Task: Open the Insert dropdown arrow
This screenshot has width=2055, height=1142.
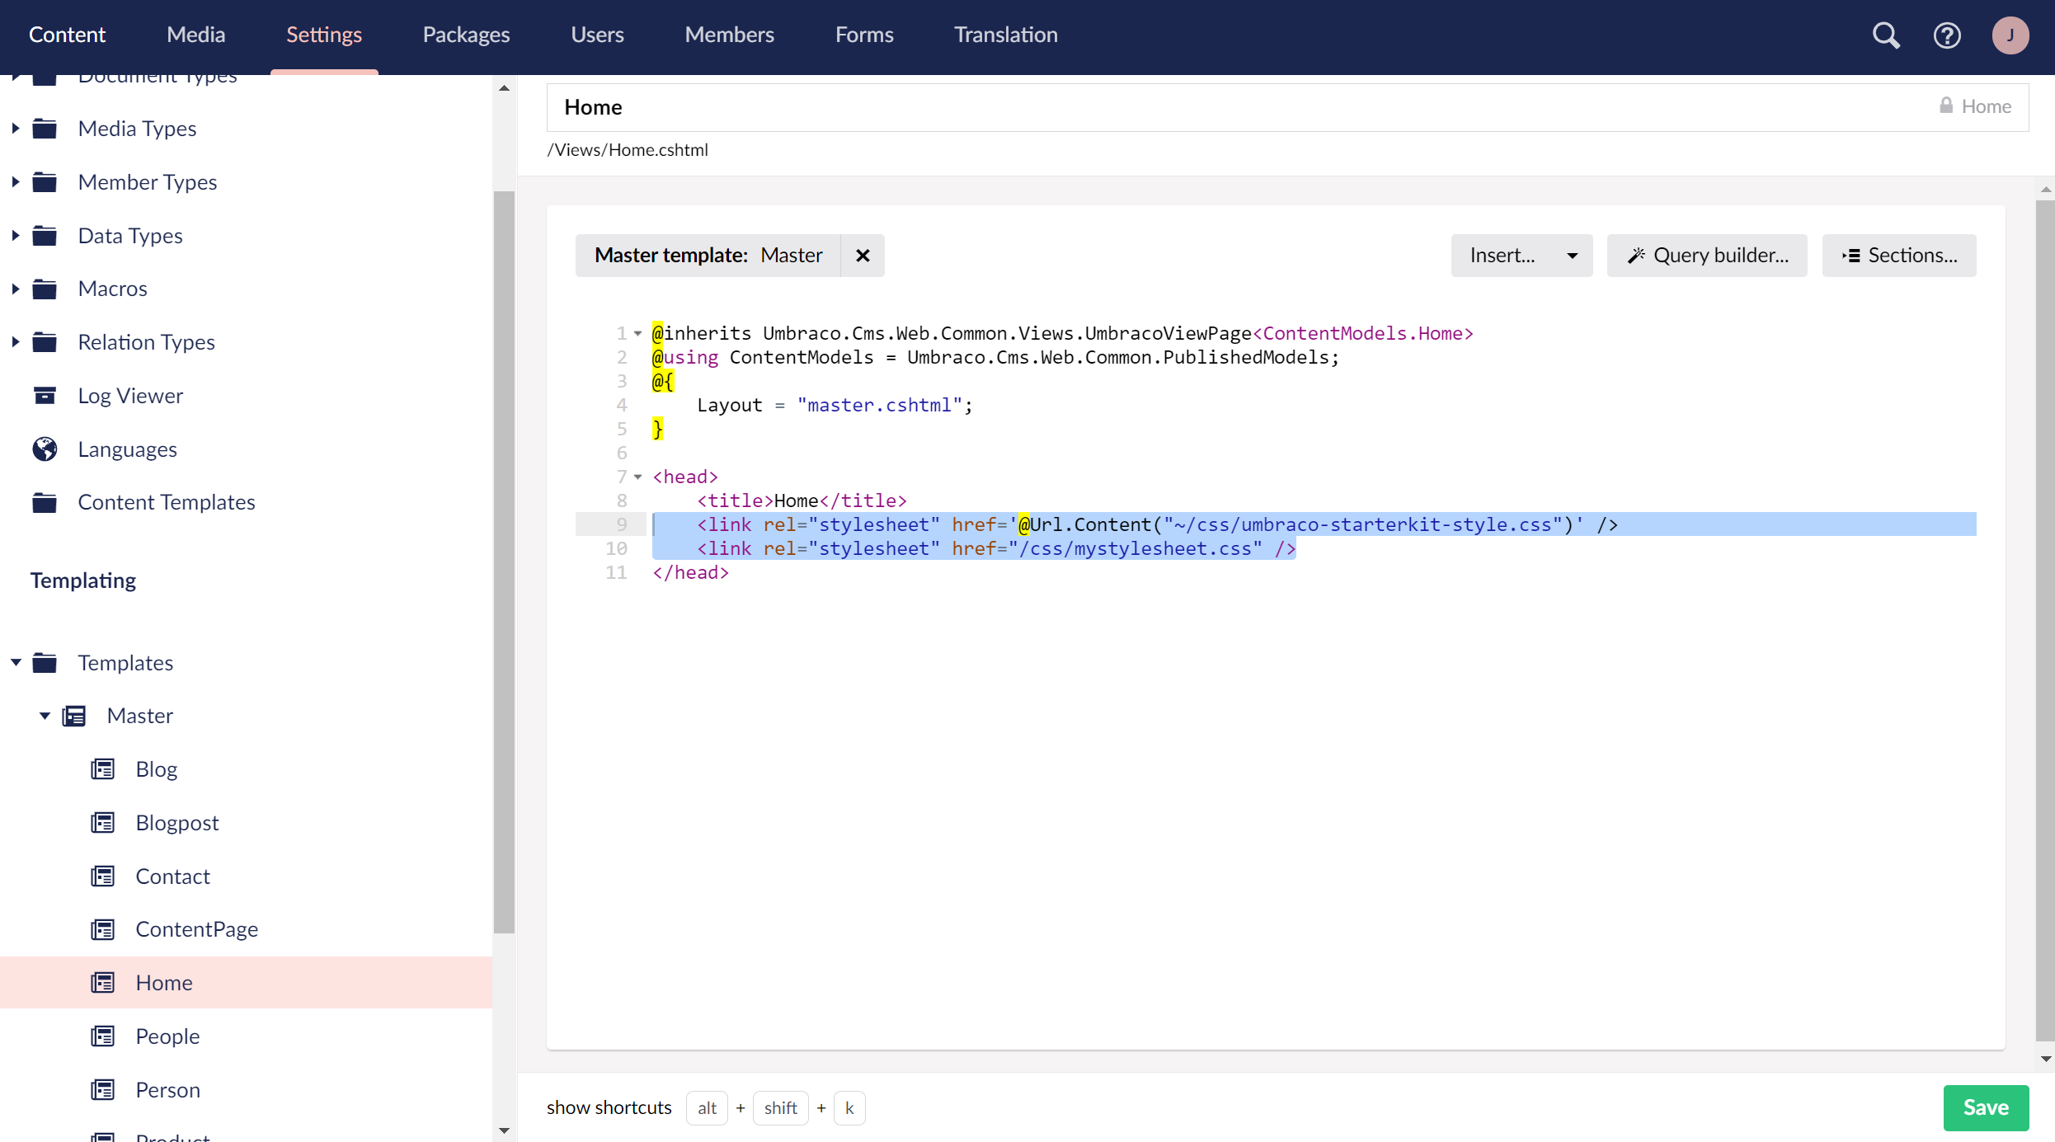Action: (1573, 256)
